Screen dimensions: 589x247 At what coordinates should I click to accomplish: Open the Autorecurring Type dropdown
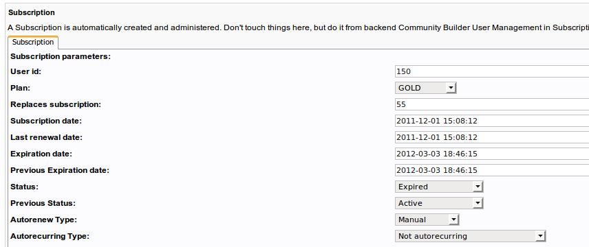coord(470,236)
